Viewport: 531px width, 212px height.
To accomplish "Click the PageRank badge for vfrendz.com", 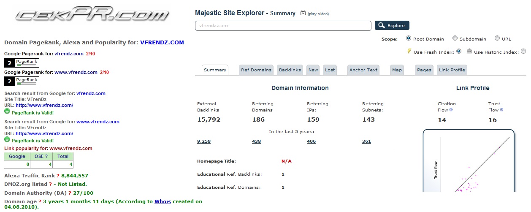I will coord(21,63).
